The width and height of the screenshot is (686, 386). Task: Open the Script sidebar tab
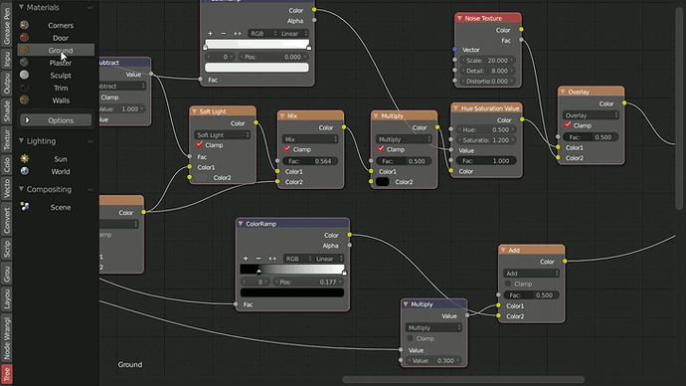pos(7,249)
